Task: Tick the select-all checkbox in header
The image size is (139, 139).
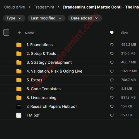Action: [6, 33]
